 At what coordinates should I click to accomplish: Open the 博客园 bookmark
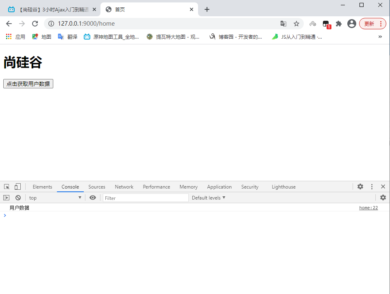tap(235, 37)
